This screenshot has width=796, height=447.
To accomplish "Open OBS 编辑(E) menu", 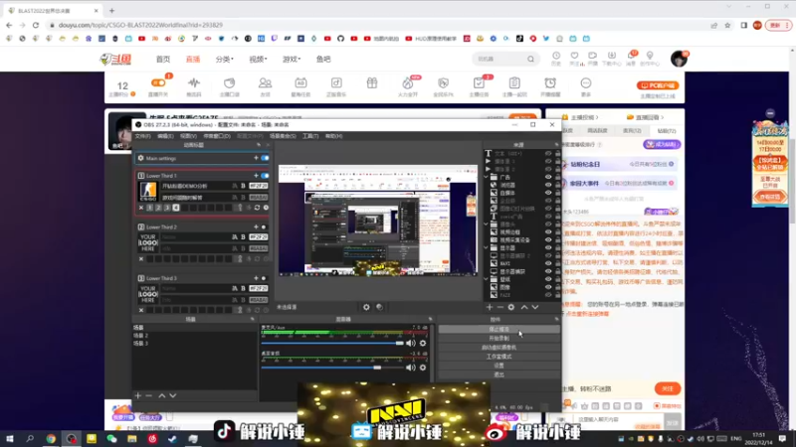I will point(165,136).
